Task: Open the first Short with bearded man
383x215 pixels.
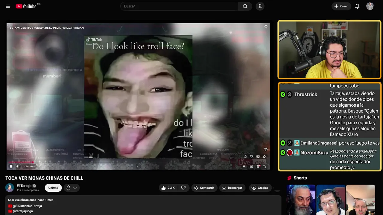Action: coord(301,200)
